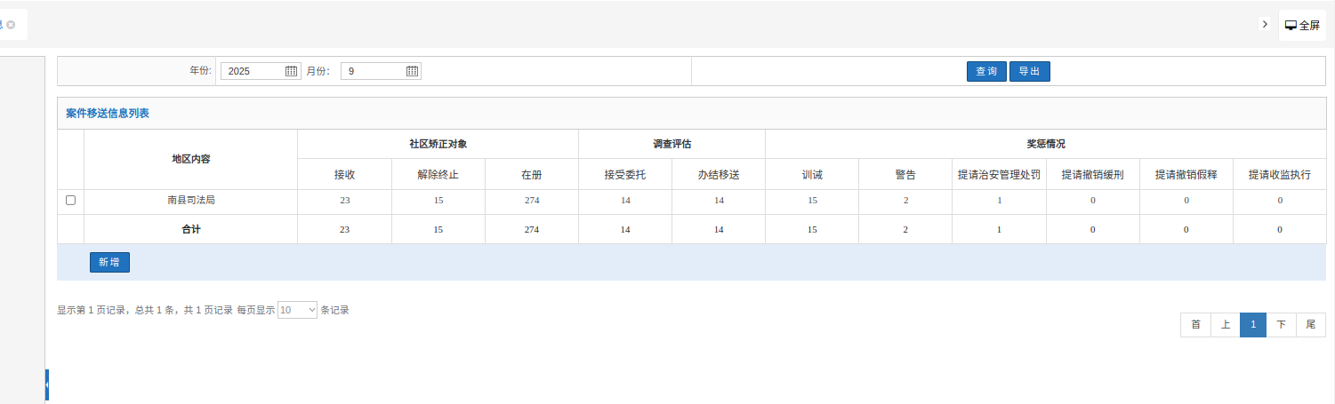This screenshot has height=404, width=1335.
Task: Open the records-per-page dropdown
Action: point(297,310)
